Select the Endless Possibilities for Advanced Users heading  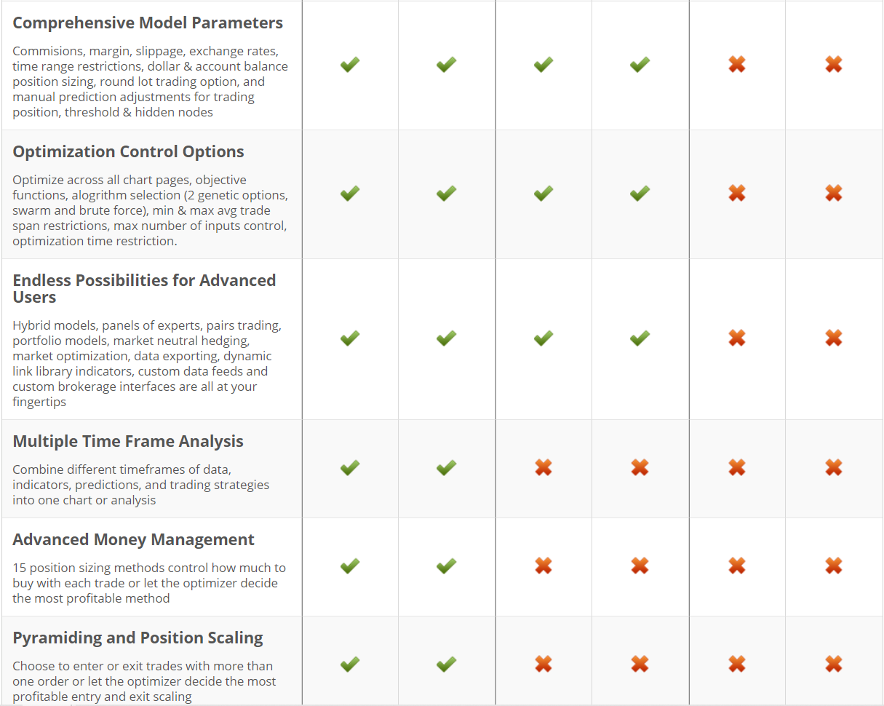point(144,288)
